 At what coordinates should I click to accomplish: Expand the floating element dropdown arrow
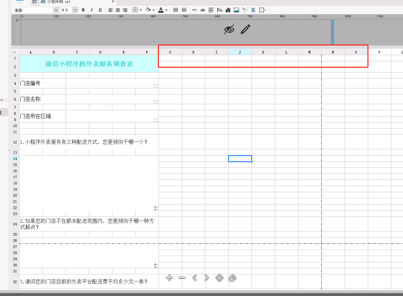pos(265,10)
